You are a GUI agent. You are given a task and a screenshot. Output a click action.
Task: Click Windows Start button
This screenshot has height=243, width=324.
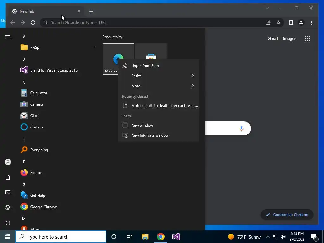click(x=8, y=237)
